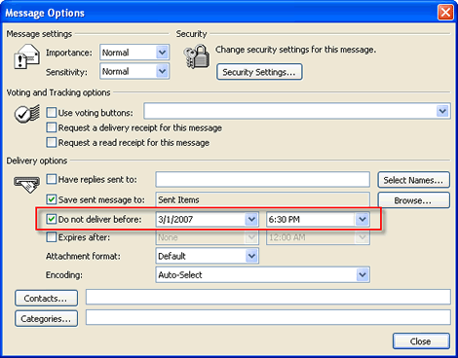Open the Sensitivity dropdown
458x358 pixels.
click(x=162, y=71)
